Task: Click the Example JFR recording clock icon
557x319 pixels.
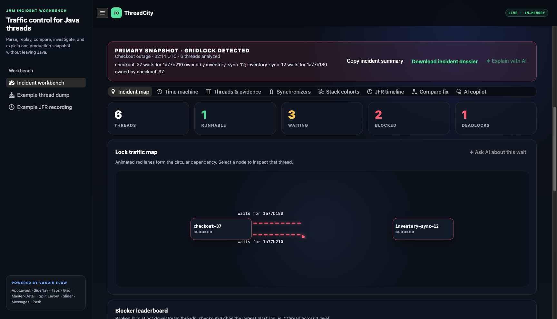Action: pos(12,107)
